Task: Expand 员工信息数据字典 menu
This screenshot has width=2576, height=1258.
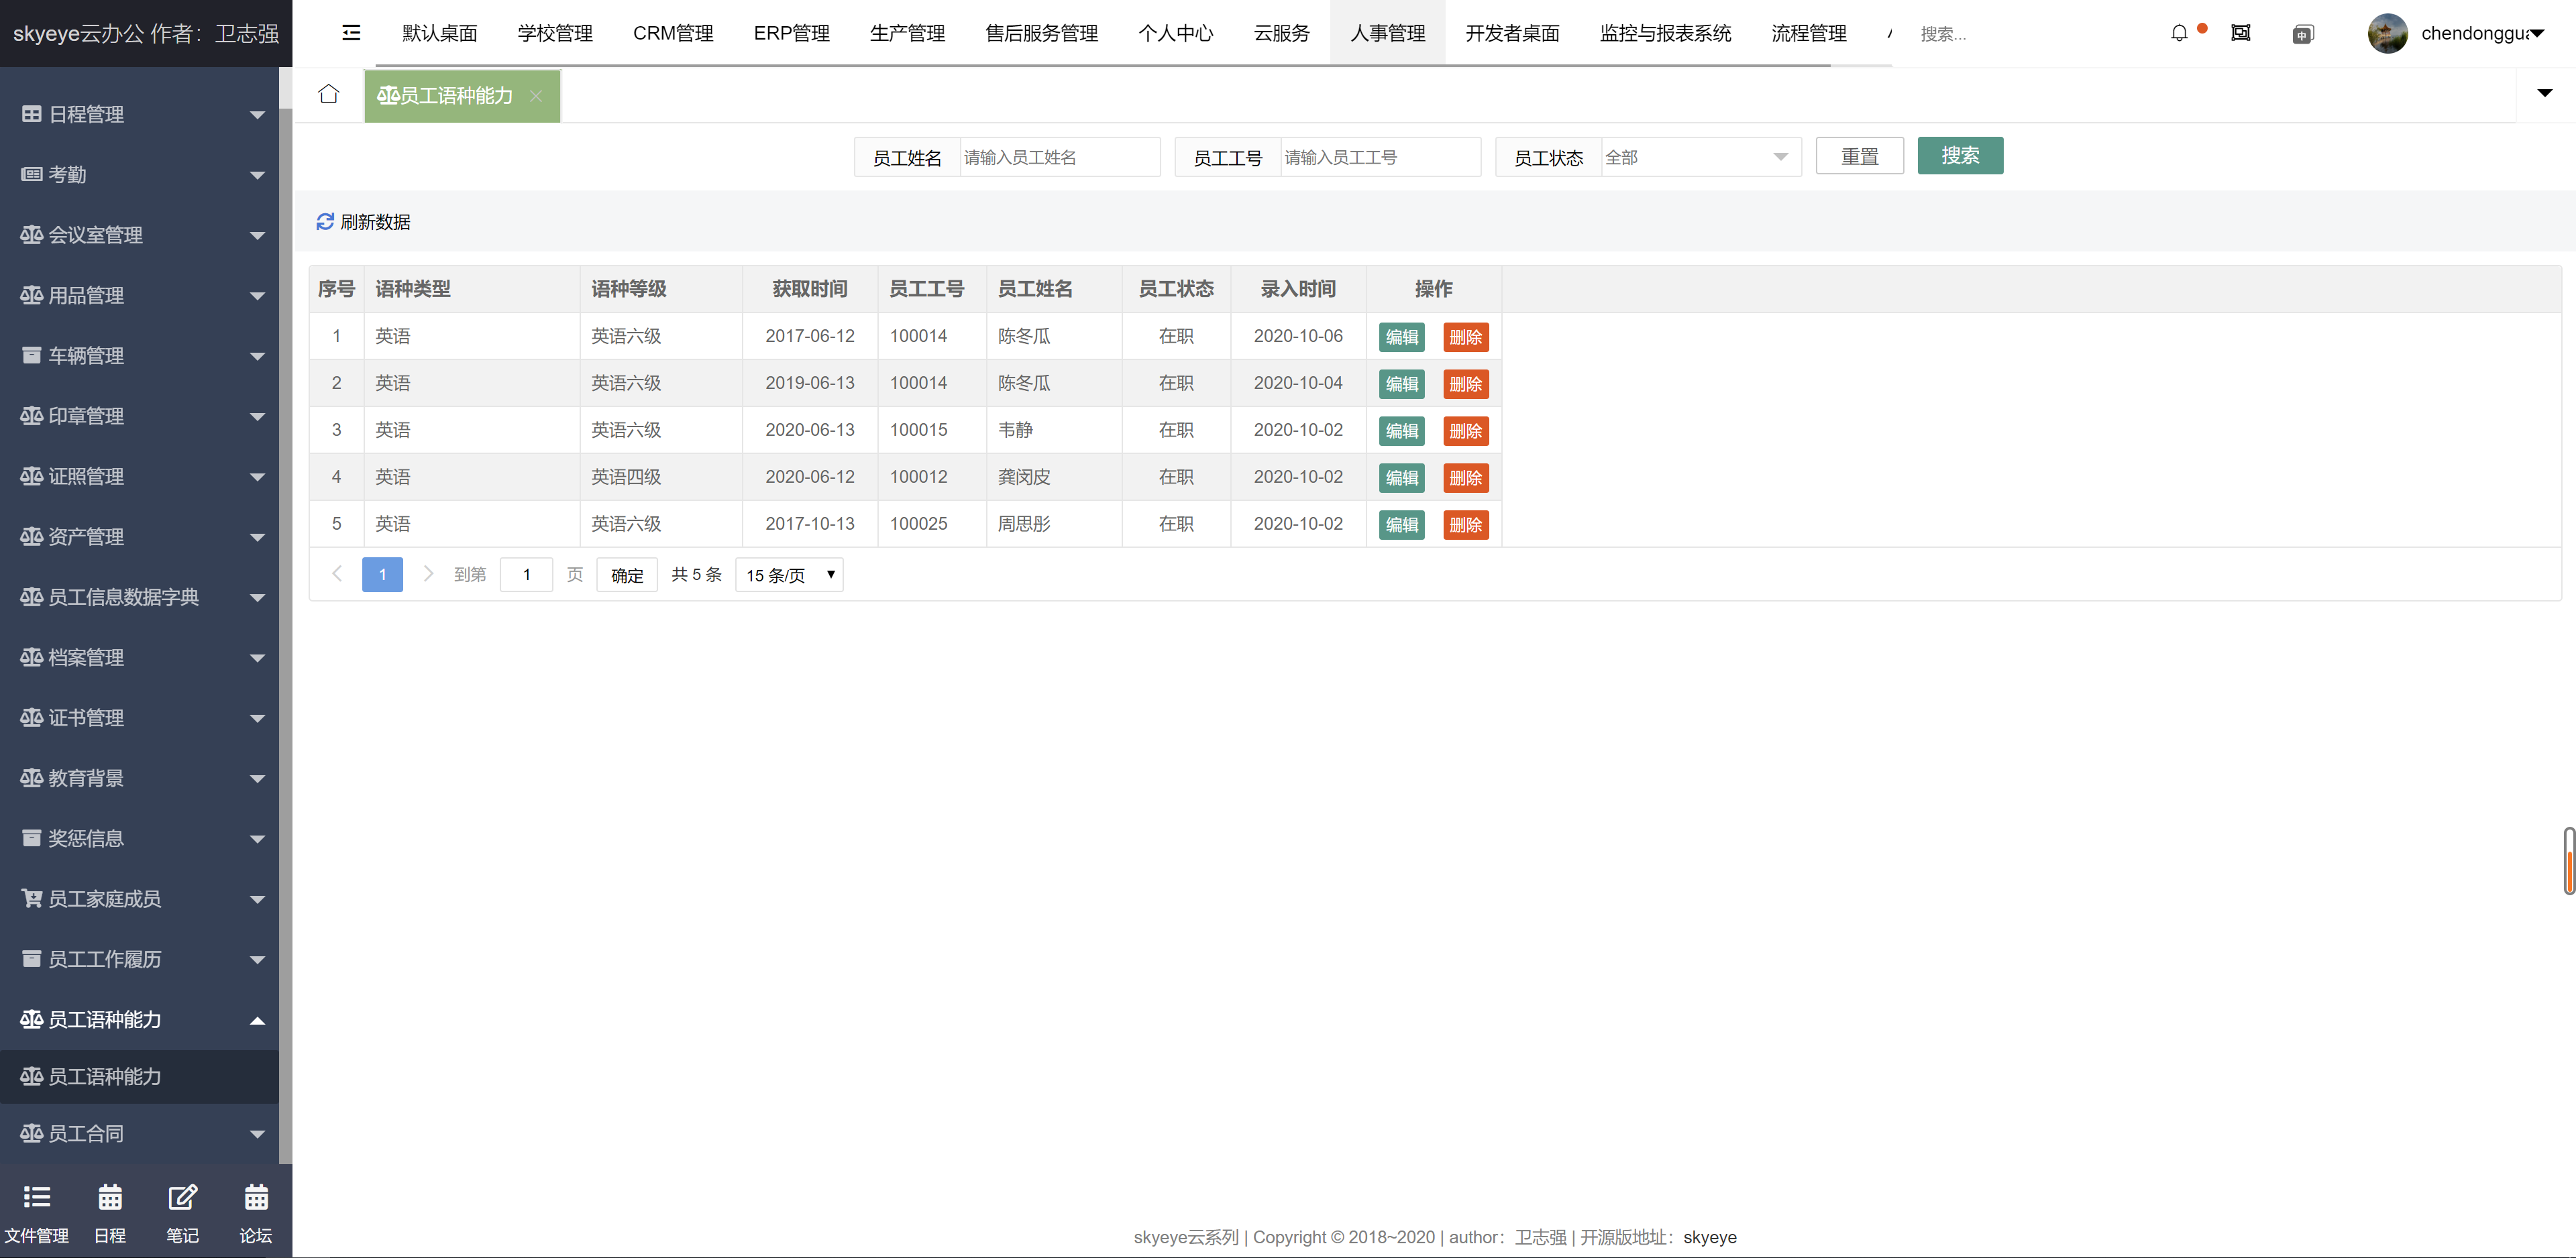Action: tap(139, 597)
